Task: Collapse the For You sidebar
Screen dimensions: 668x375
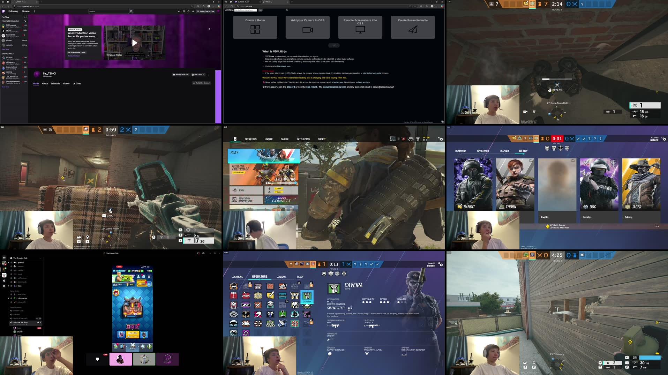Action: (x=25, y=17)
